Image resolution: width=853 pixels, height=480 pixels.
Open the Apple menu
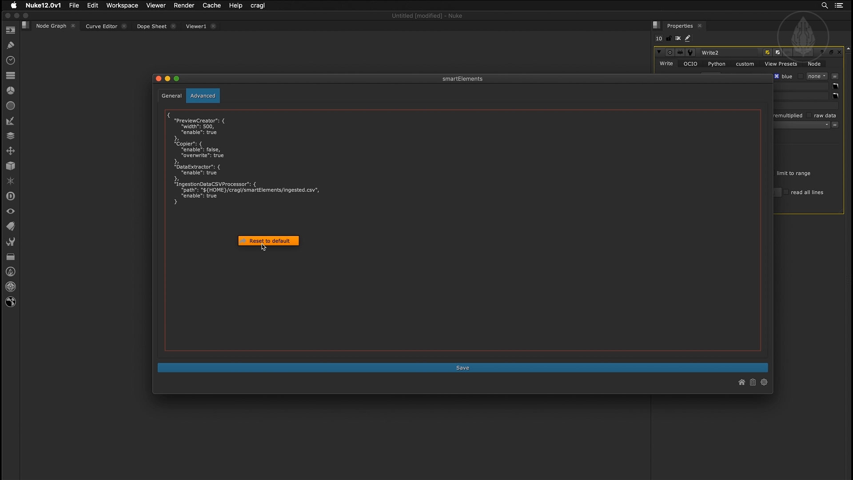coord(13,5)
